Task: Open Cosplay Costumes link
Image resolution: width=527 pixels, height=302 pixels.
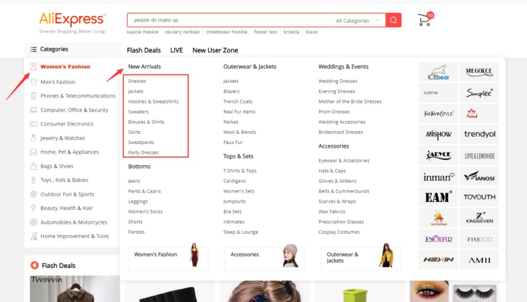Action: [339, 232]
